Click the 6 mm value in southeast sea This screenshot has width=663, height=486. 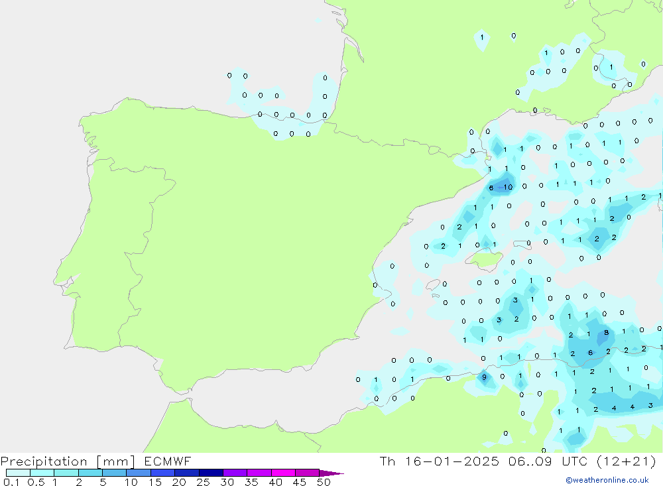click(590, 353)
